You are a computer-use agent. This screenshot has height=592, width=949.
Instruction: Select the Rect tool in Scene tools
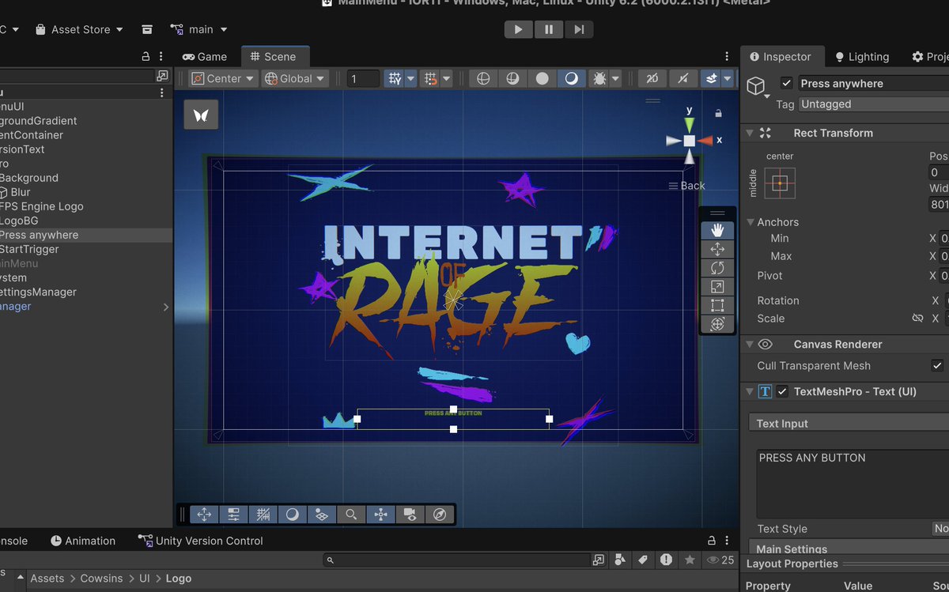(x=717, y=305)
